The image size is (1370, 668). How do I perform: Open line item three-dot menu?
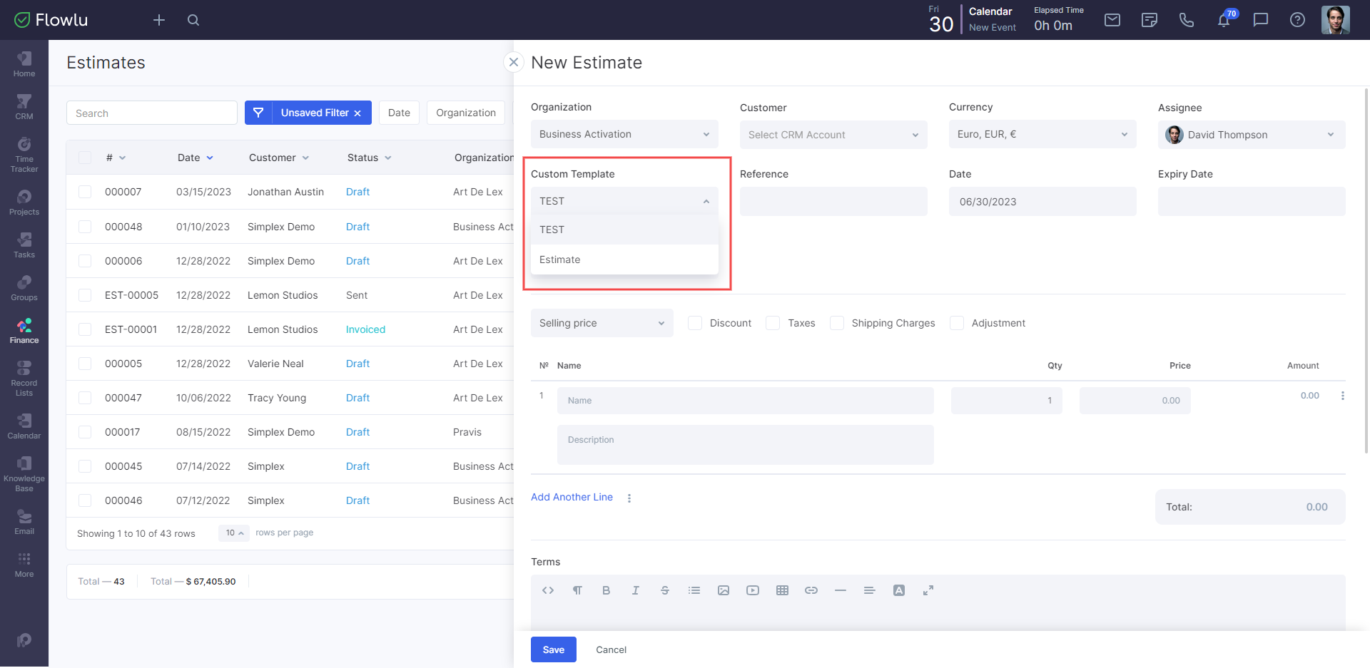[x=1342, y=396]
